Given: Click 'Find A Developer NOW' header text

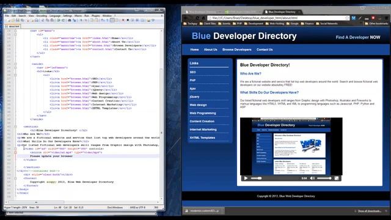Looking at the screenshot, I should click(358, 37).
